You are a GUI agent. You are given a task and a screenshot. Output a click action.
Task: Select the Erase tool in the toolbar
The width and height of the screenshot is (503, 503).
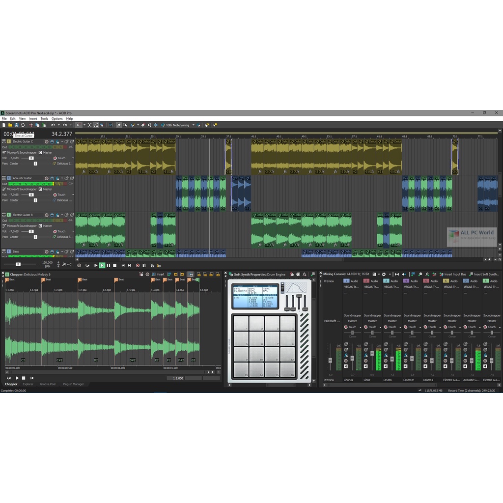point(143,125)
